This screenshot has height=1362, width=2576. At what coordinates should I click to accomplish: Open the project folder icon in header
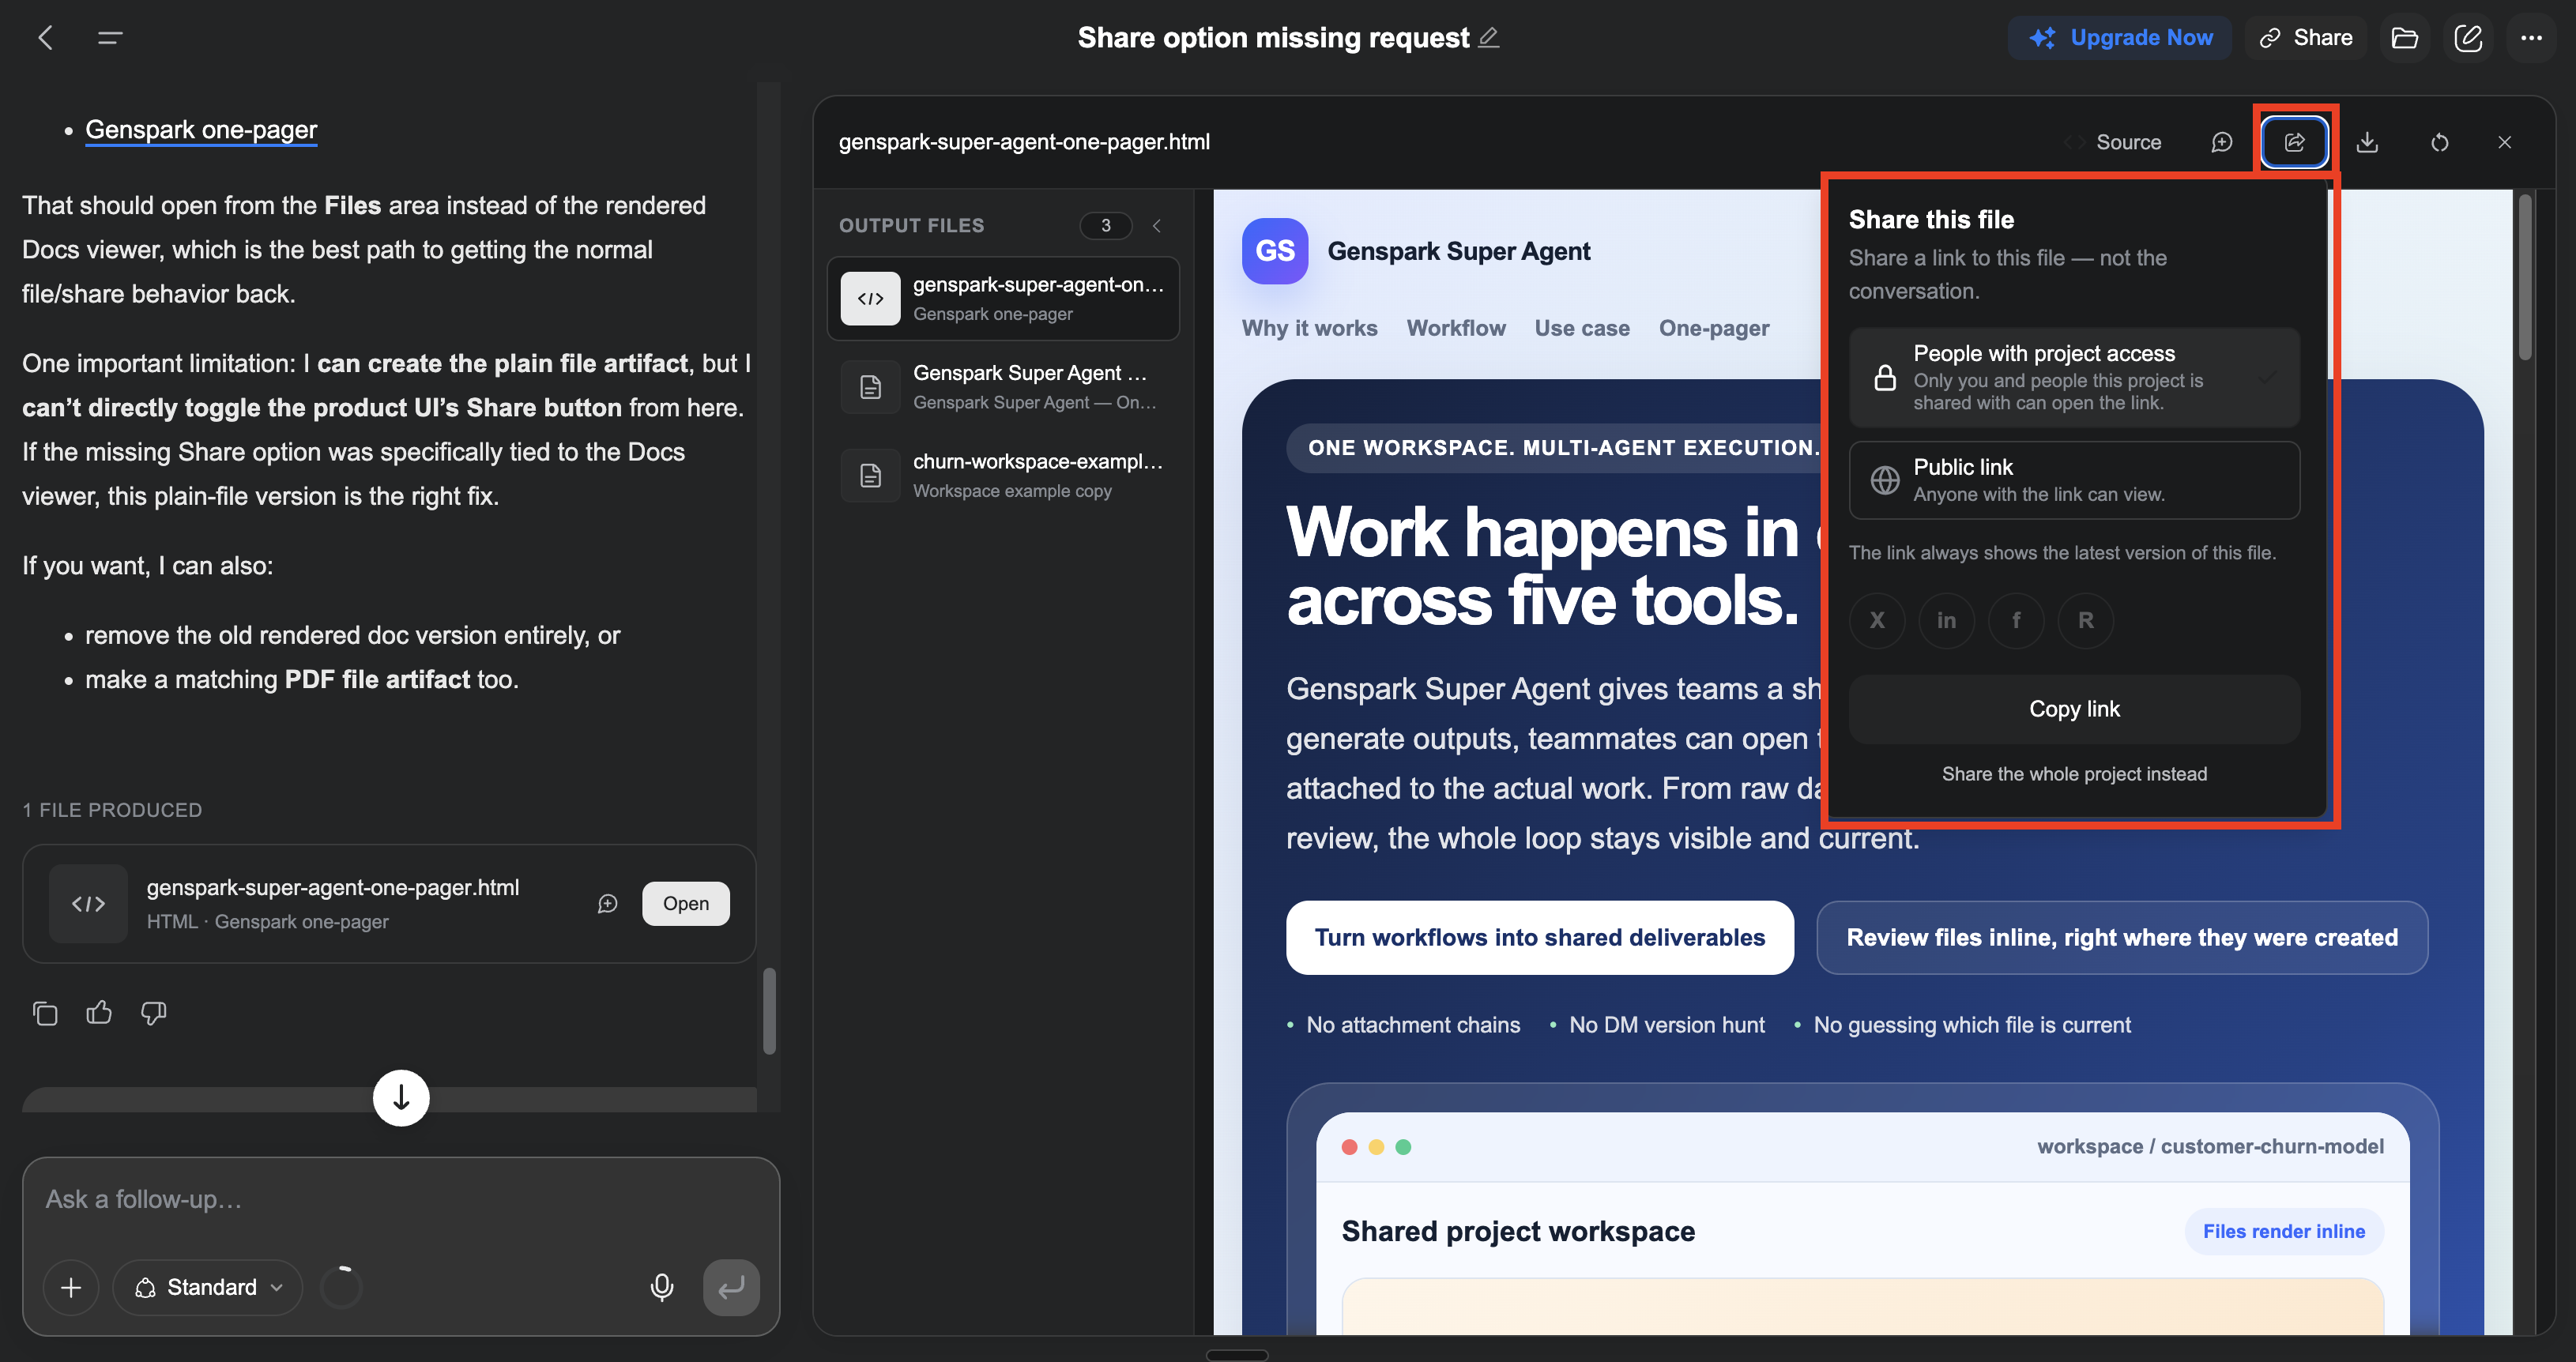click(x=2405, y=38)
